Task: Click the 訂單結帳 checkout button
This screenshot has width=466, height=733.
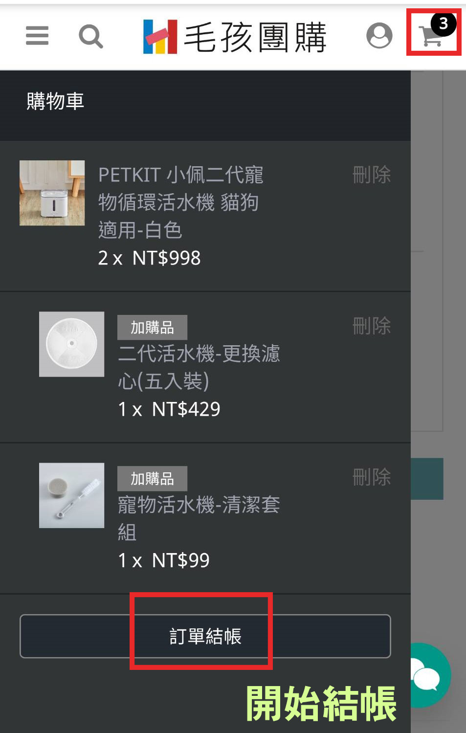Action: click(205, 636)
